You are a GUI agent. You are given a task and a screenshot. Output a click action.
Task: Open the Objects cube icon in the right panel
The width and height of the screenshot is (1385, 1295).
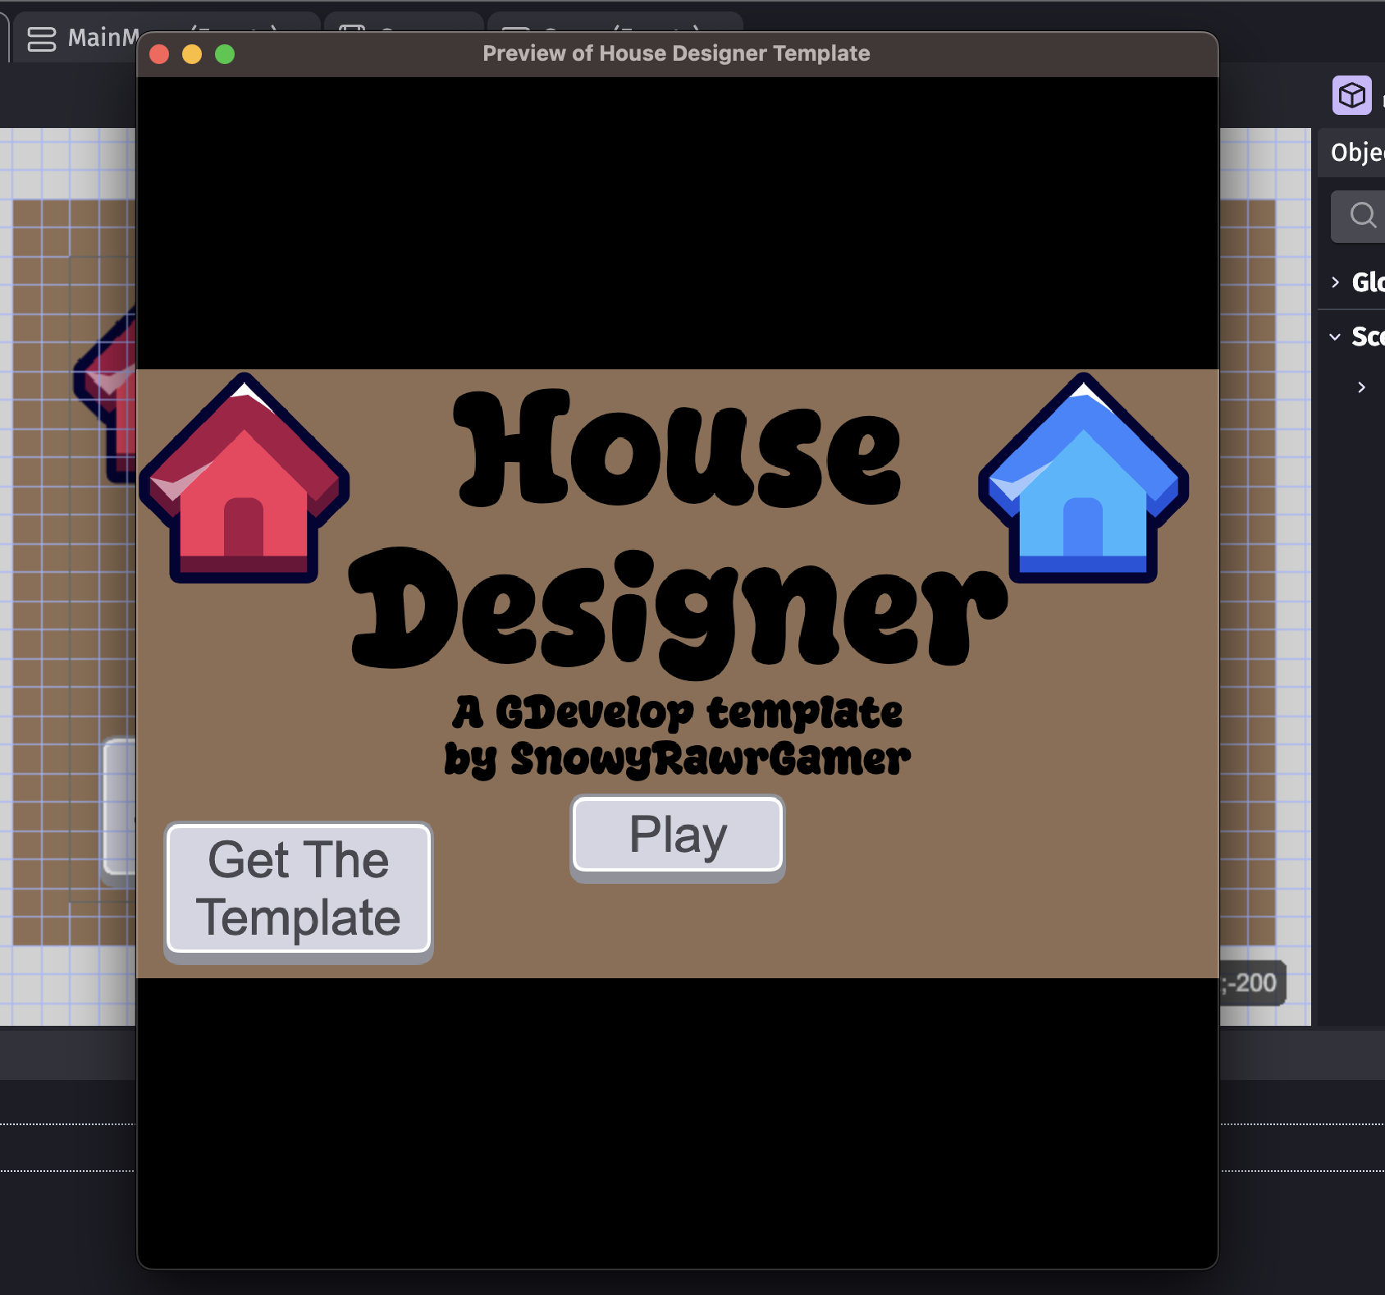[1351, 95]
